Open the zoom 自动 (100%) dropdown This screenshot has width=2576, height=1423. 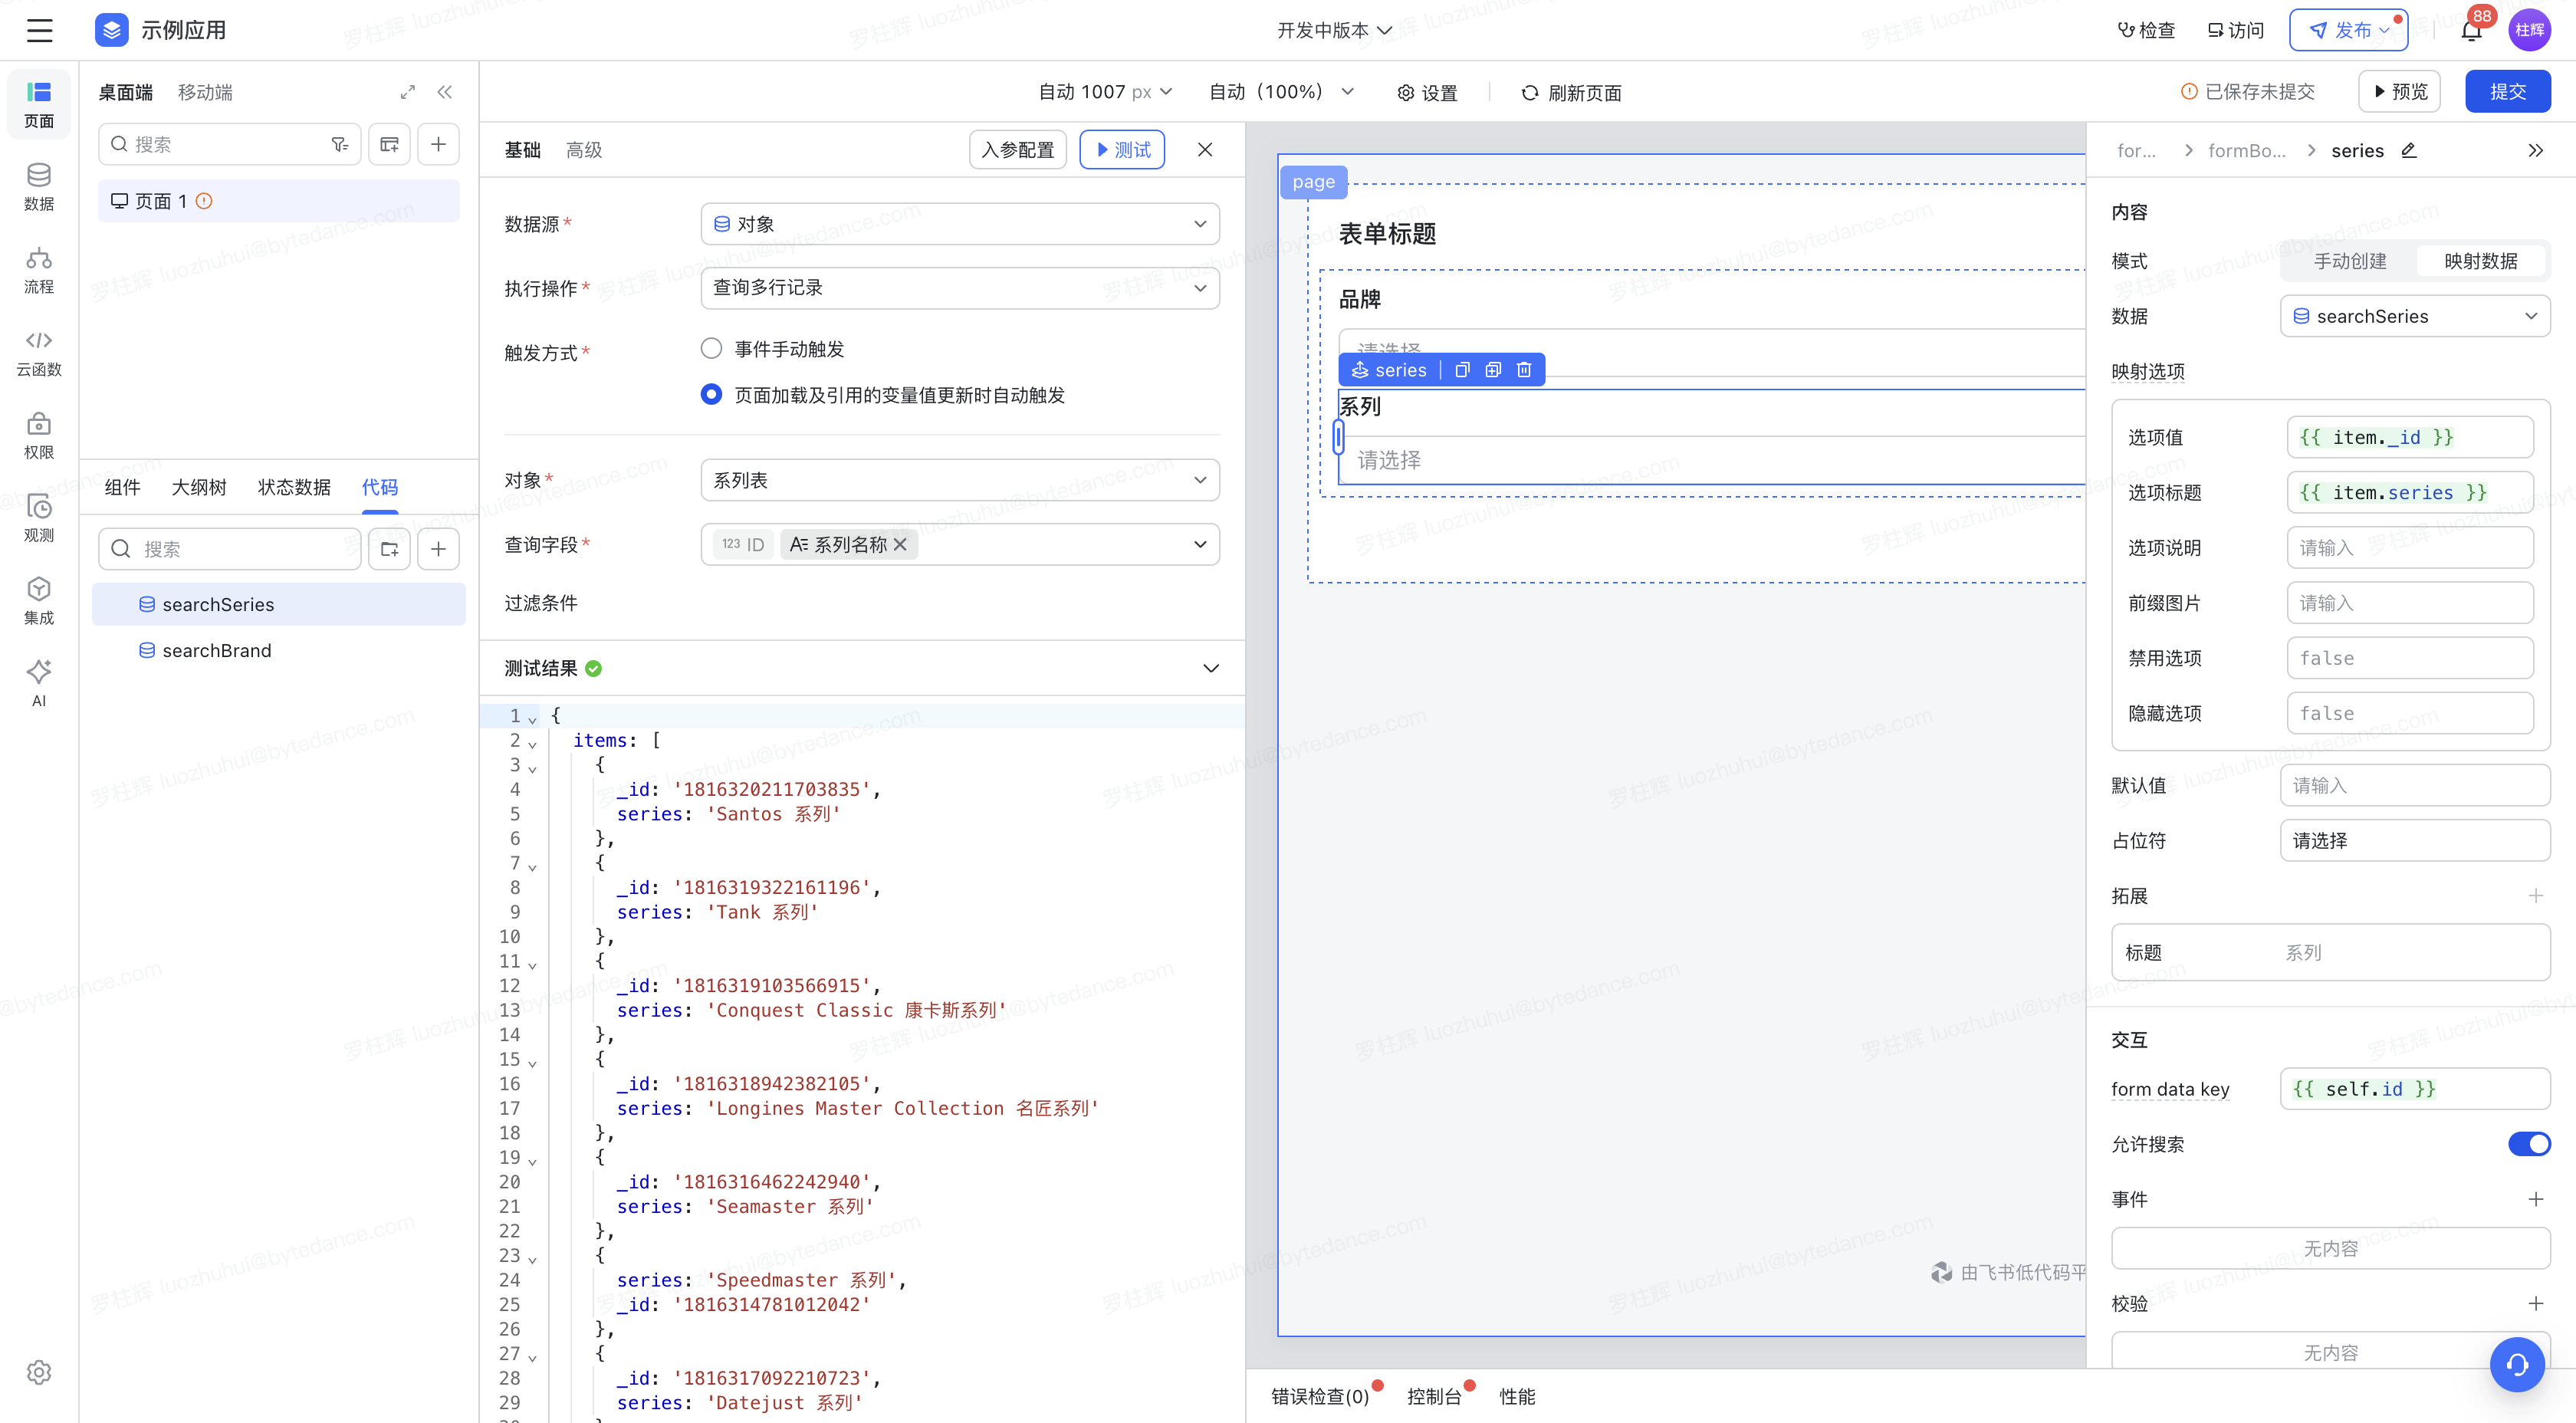tap(1282, 92)
